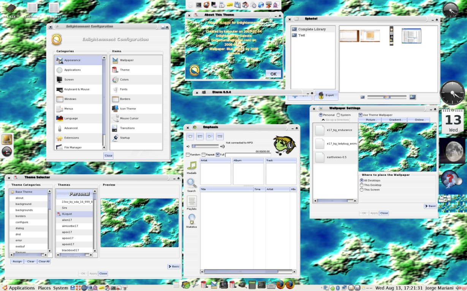Screen dimensions: 467x291
Task: Click the Basic toggle in Theme Selector
Action: 174,266
